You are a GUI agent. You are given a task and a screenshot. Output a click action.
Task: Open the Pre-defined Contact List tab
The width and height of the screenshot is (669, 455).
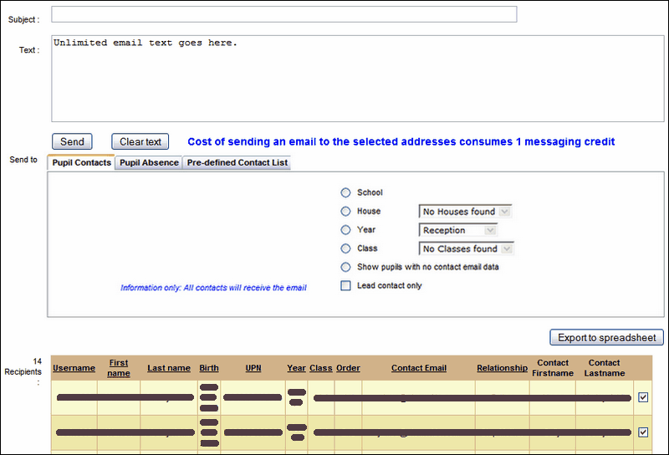tap(237, 162)
